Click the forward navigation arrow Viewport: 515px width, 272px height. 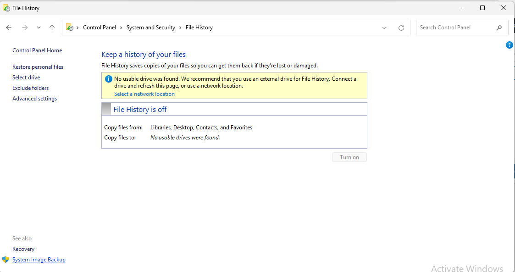click(25, 28)
